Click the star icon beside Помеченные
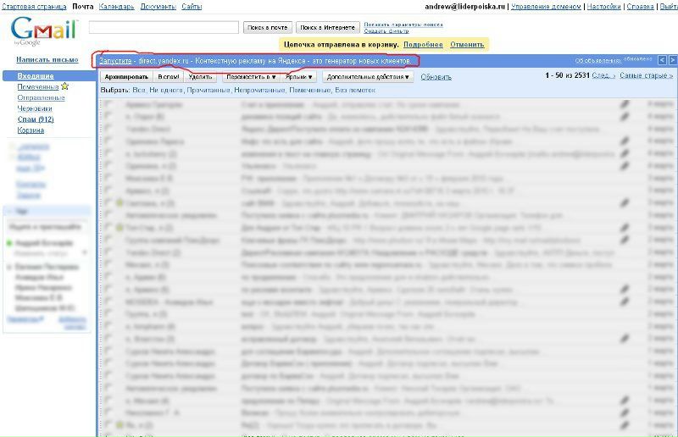 coord(65,86)
